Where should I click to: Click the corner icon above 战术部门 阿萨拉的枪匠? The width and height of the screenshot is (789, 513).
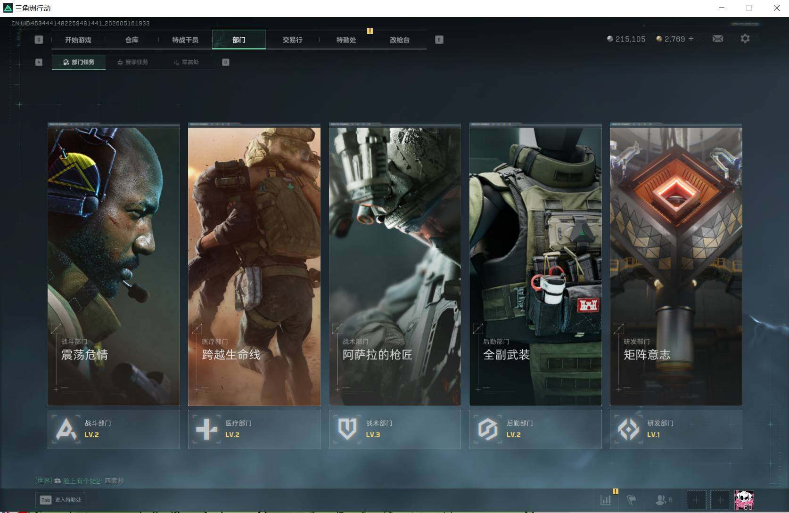[337, 328]
